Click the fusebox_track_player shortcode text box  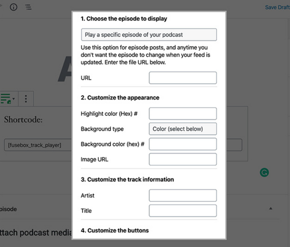click(x=37, y=145)
